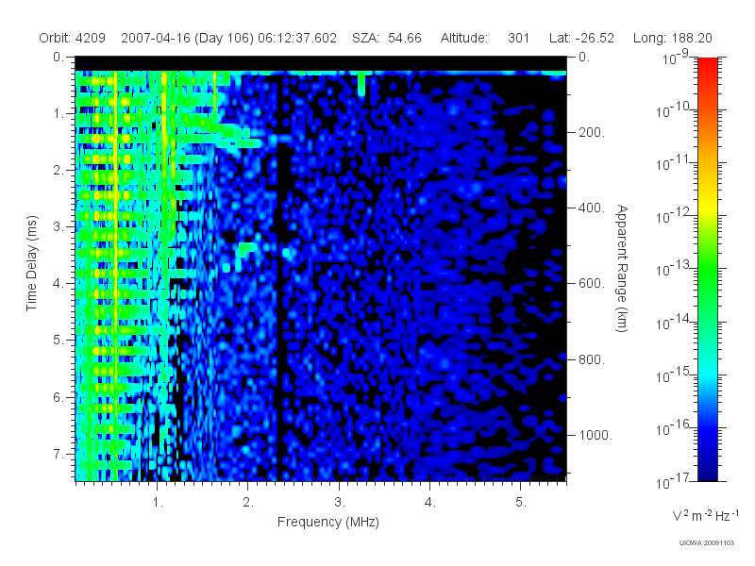Click the yellow band of the color bar
The image size is (755, 566).
pos(707,207)
